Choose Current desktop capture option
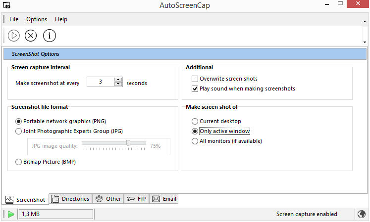This screenshot has height=222, width=370. point(195,121)
